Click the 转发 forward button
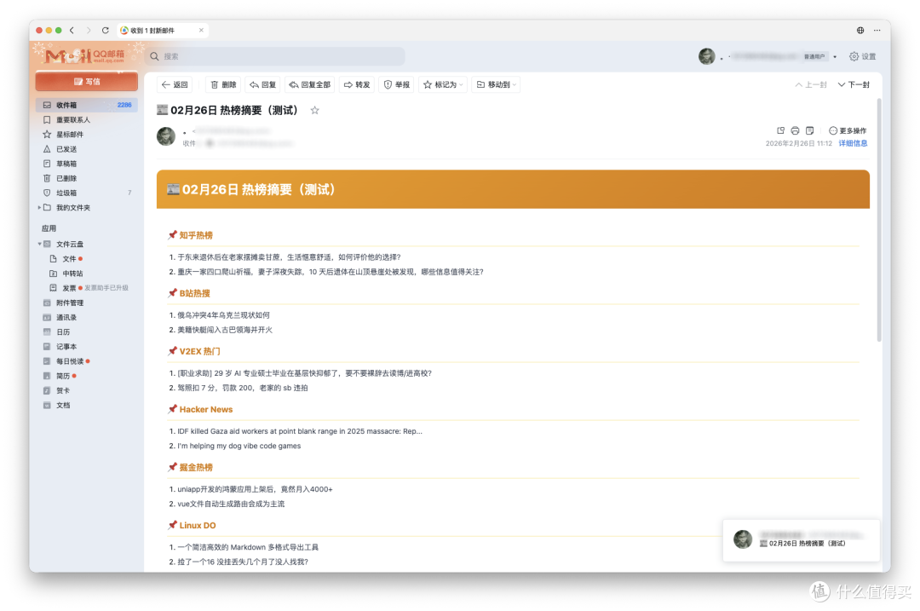 (x=357, y=84)
